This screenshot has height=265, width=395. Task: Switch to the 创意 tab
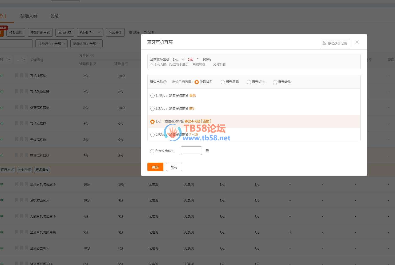click(54, 16)
